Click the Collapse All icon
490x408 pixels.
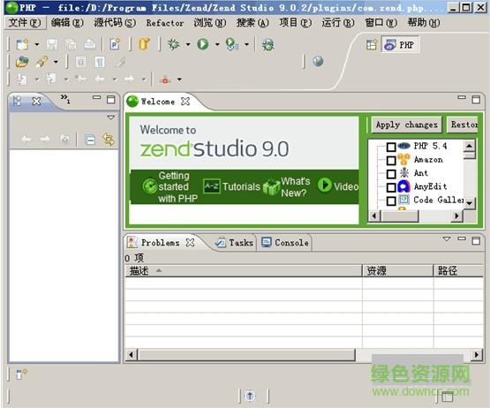click(90, 140)
